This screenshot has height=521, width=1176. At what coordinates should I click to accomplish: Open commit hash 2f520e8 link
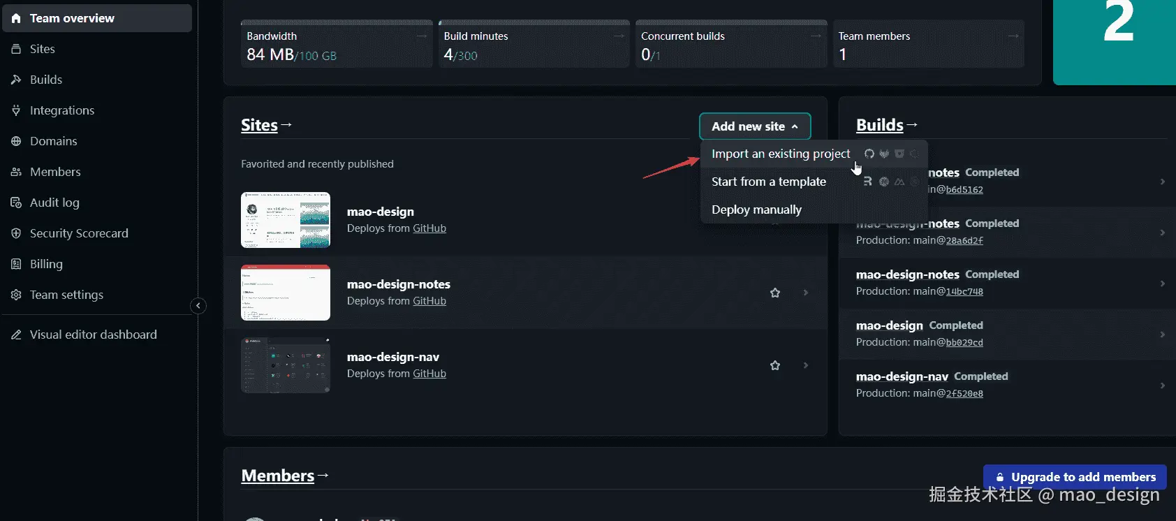(x=964, y=393)
